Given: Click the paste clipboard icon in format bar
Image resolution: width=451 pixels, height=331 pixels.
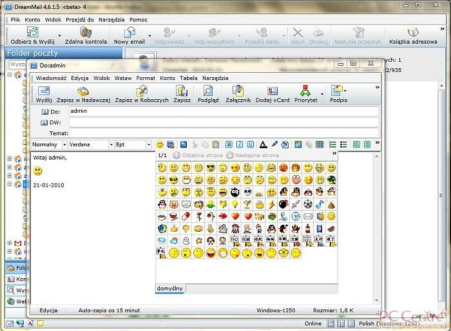Looking at the screenshot, I should click(215, 144).
